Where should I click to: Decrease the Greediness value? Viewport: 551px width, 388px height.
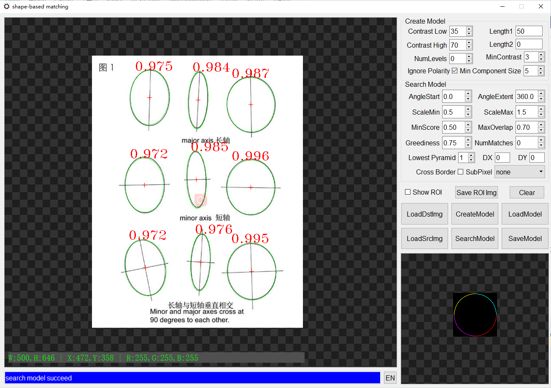[468, 145]
